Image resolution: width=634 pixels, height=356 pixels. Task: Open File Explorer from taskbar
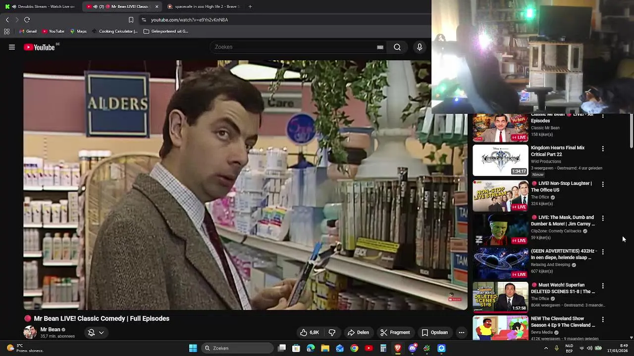tap(325, 348)
